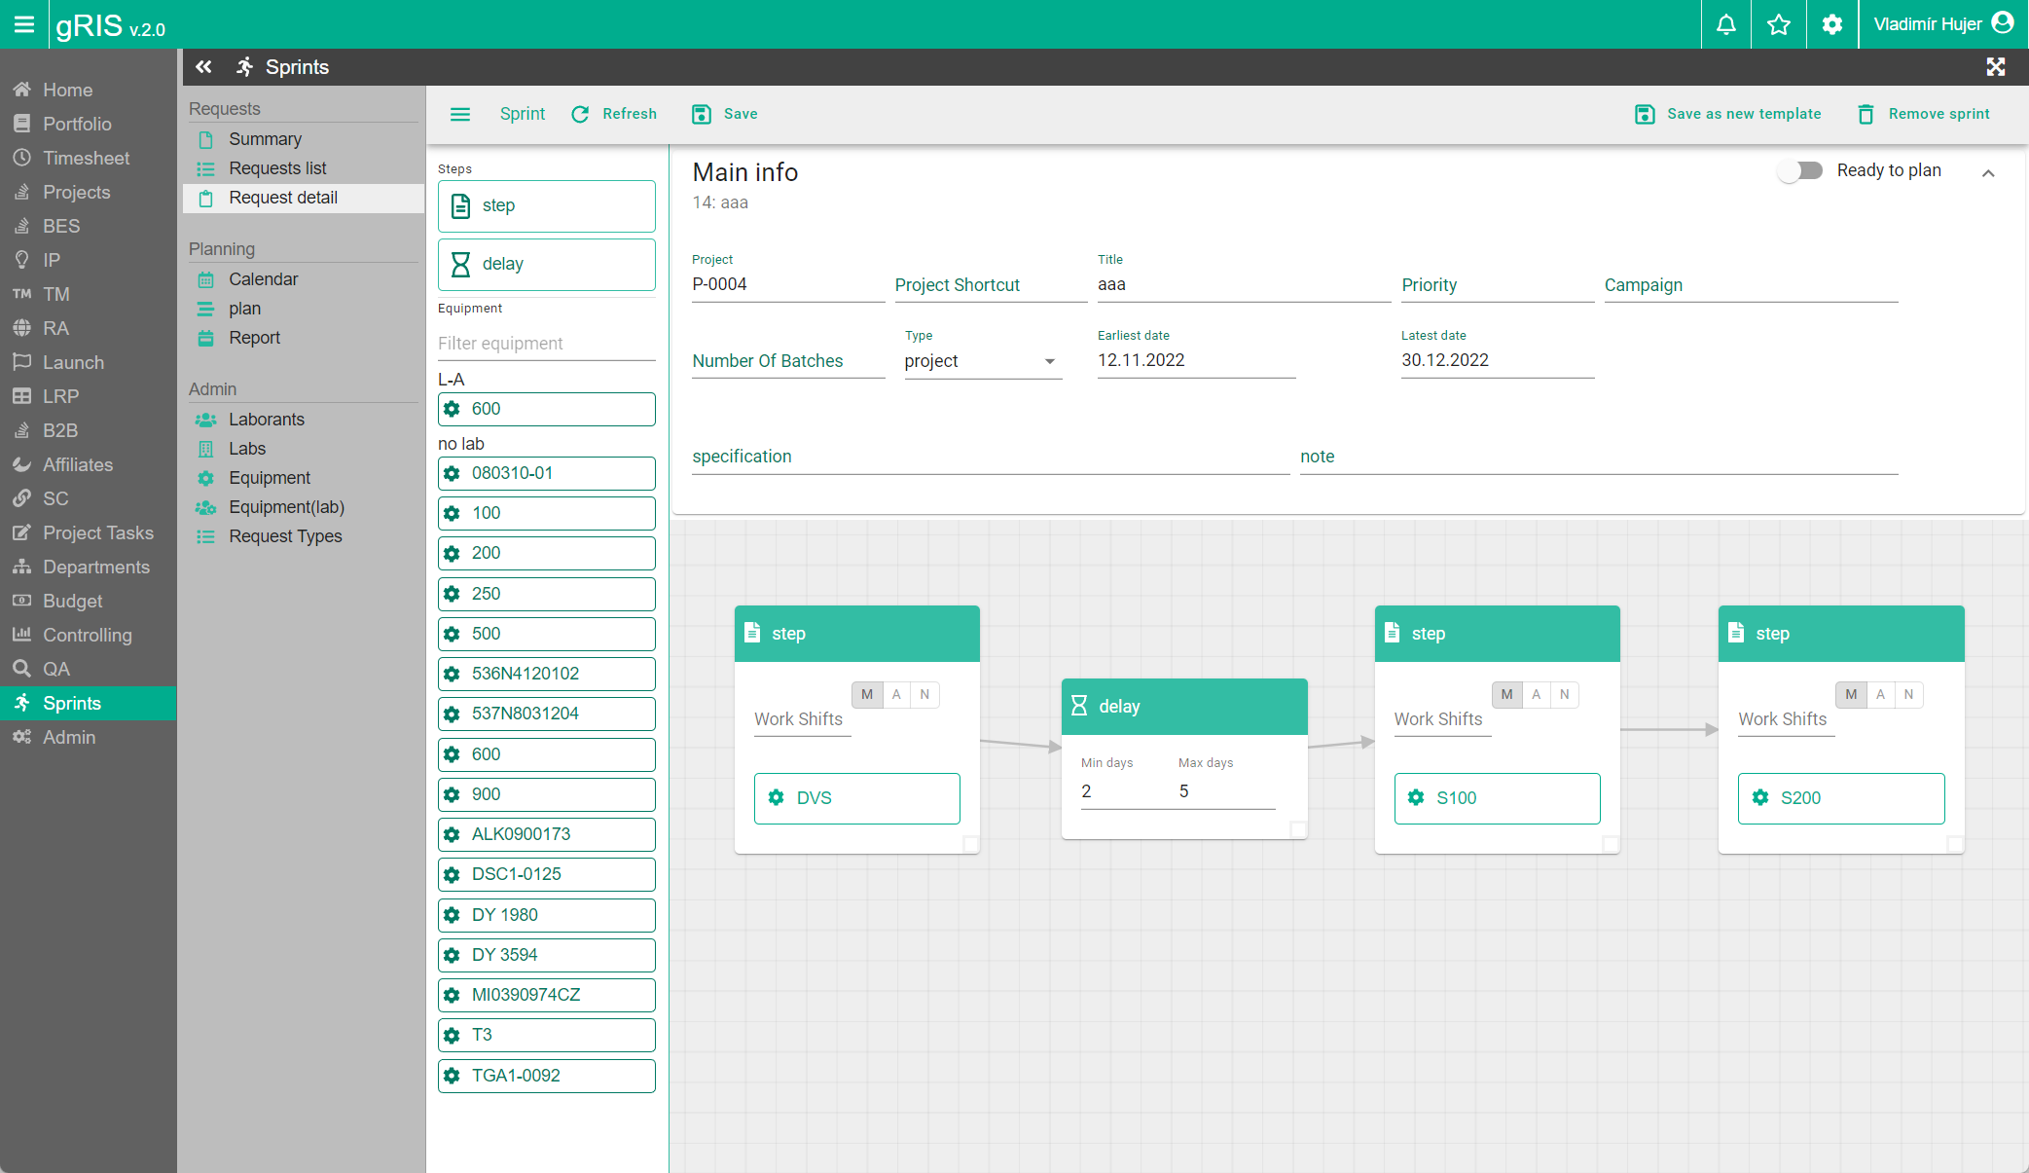The width and height of the screenshot is (2029, 1173).
Task: Open settings gear in top bar
Action: 1832,24
